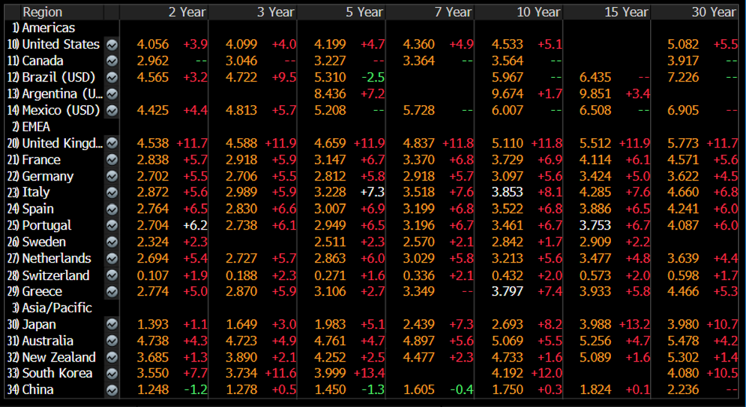Open the chart icon for New Zealand
This screenshot has height=407, width=746.
(112, 357)
